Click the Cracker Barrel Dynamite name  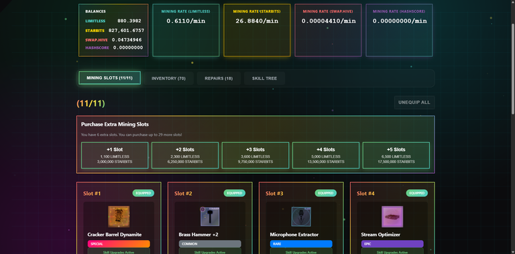click(115, 235)
